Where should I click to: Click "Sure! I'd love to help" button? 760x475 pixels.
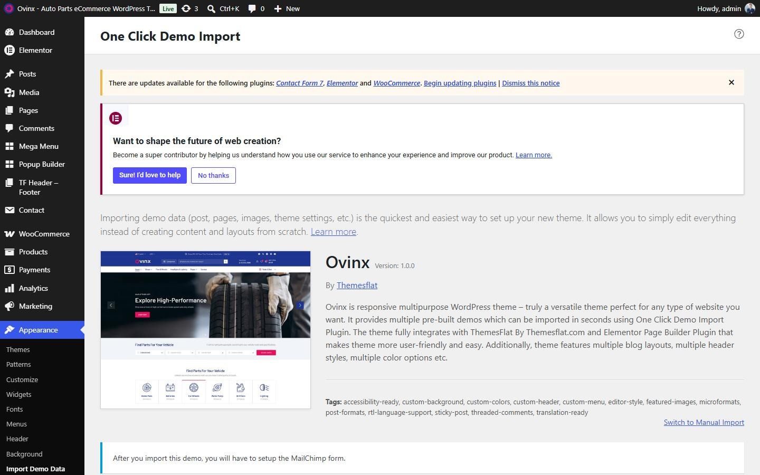(150, 175)
